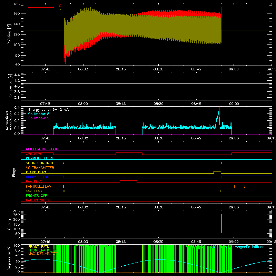Screen dimensions: 276x276
Task: Click the 'Roll period [s]' axis title
Action: [x=10, y=86]
